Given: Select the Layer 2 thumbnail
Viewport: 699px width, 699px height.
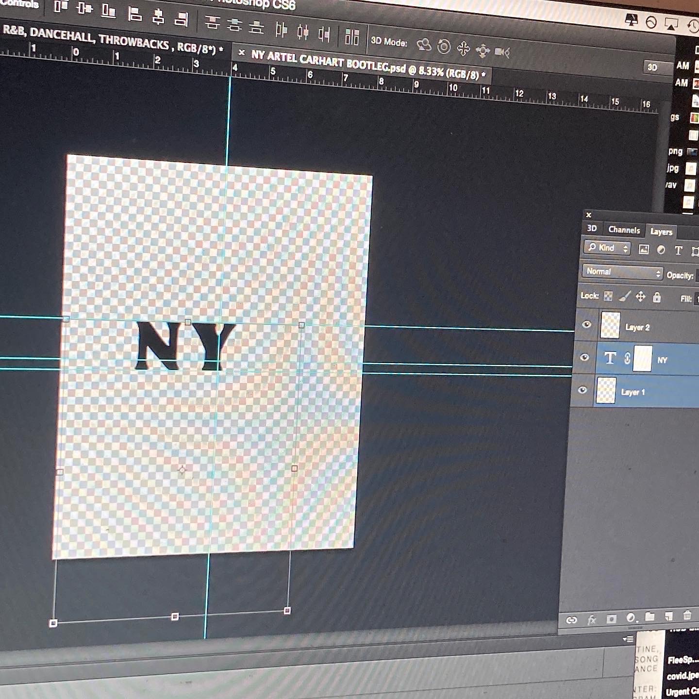Looking at the screenshot, I should pyautogui.click(x=610, y=325).
